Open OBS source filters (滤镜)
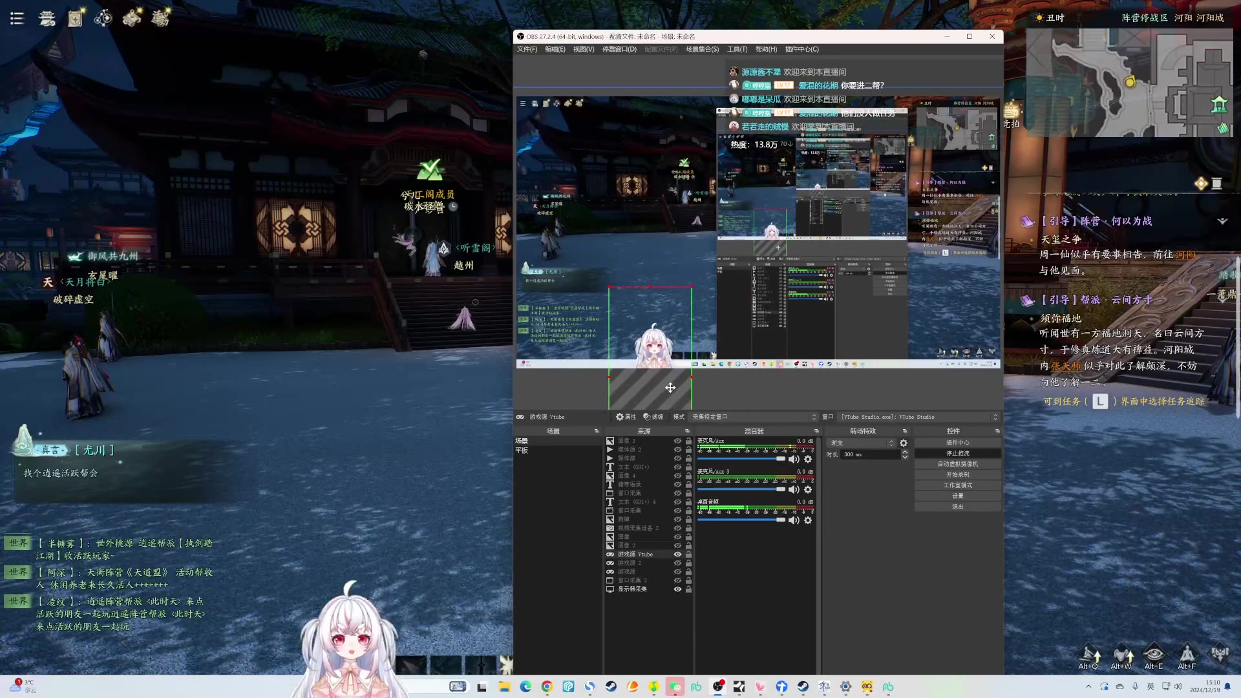Image resolution: width=1241 pixels, height=698 pixels. 653,417
